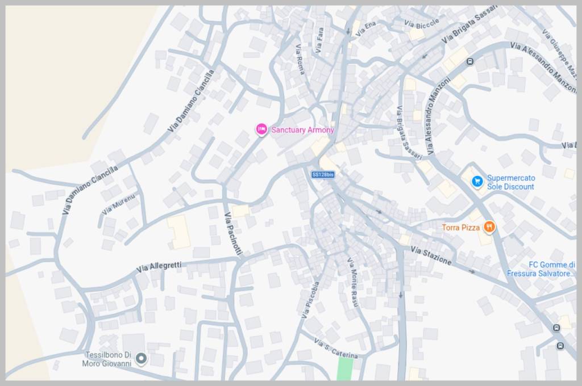Select the Via Piscobia street label
582x386 pixels.
click(x=310, y=300)
